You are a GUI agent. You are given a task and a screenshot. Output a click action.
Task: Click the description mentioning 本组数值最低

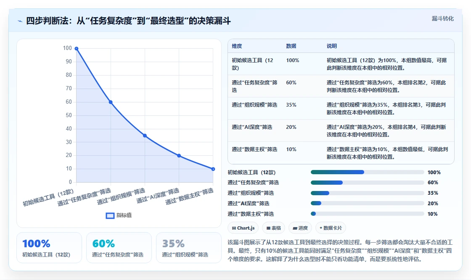coord(387,153)
